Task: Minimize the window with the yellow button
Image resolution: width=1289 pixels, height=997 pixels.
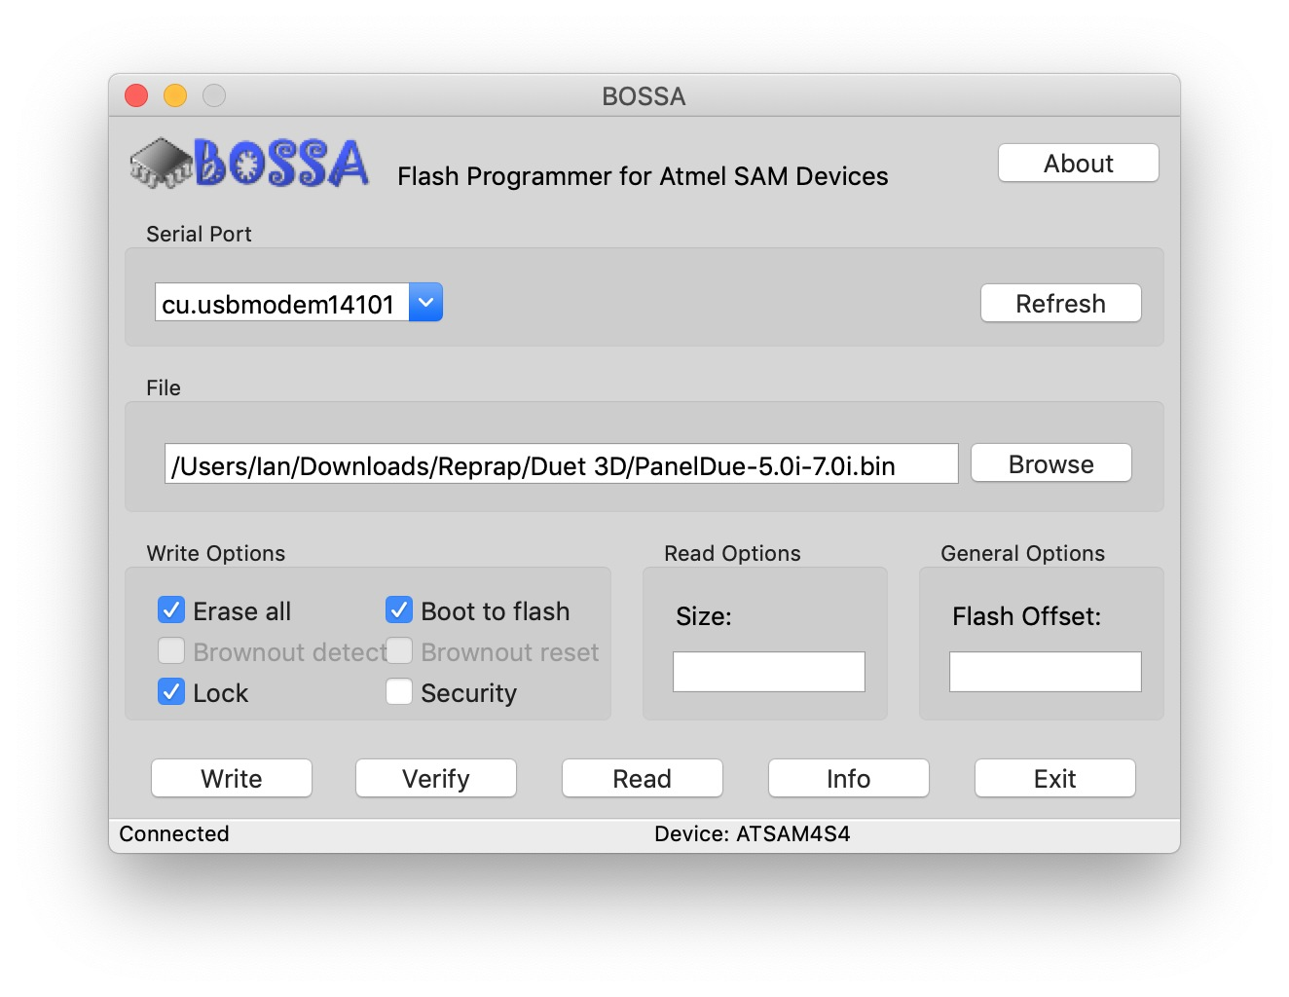Action: click(175, 95)
